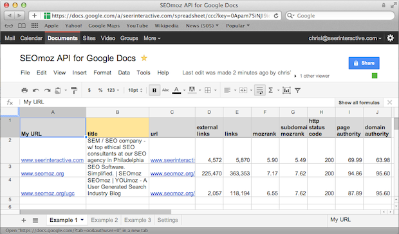Screen dimensions: 399x234
Task: Open the 123 number format dropdown
Action: pos(113,90)
